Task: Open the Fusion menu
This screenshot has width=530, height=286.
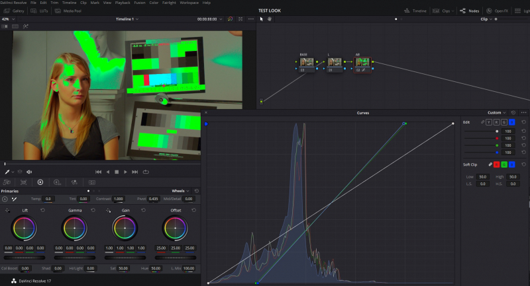Action: [x=138, y=3]
